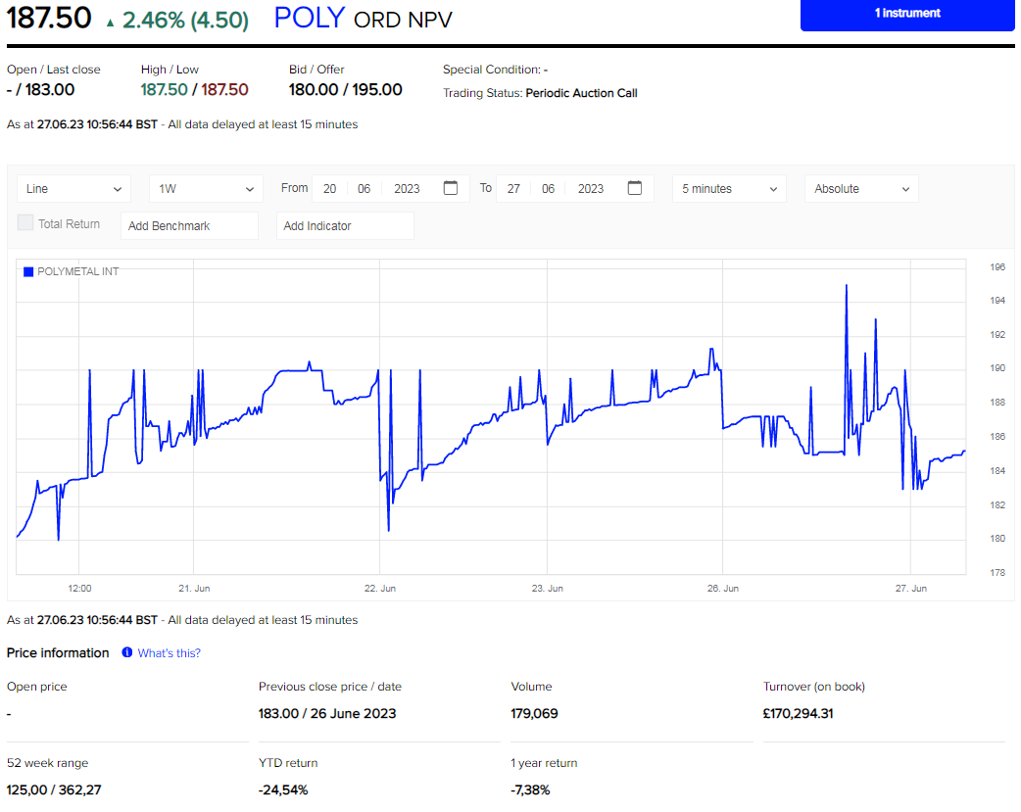Click the highest price spike on 26 Jun
This screenshot has width=1021, height=812.
tap(847, 286)
